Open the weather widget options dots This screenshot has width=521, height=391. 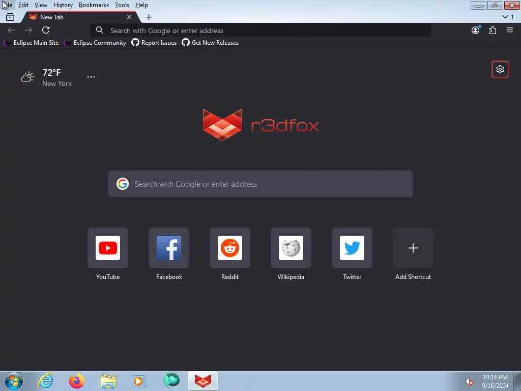[x=91, y=77]
